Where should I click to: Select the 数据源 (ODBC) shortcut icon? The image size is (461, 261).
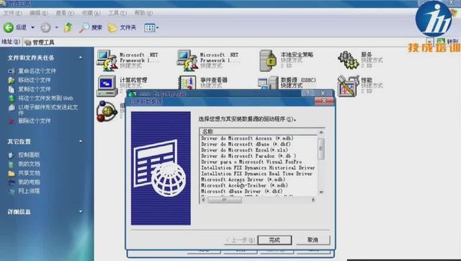pyautogui.click(x=268, y=83)
